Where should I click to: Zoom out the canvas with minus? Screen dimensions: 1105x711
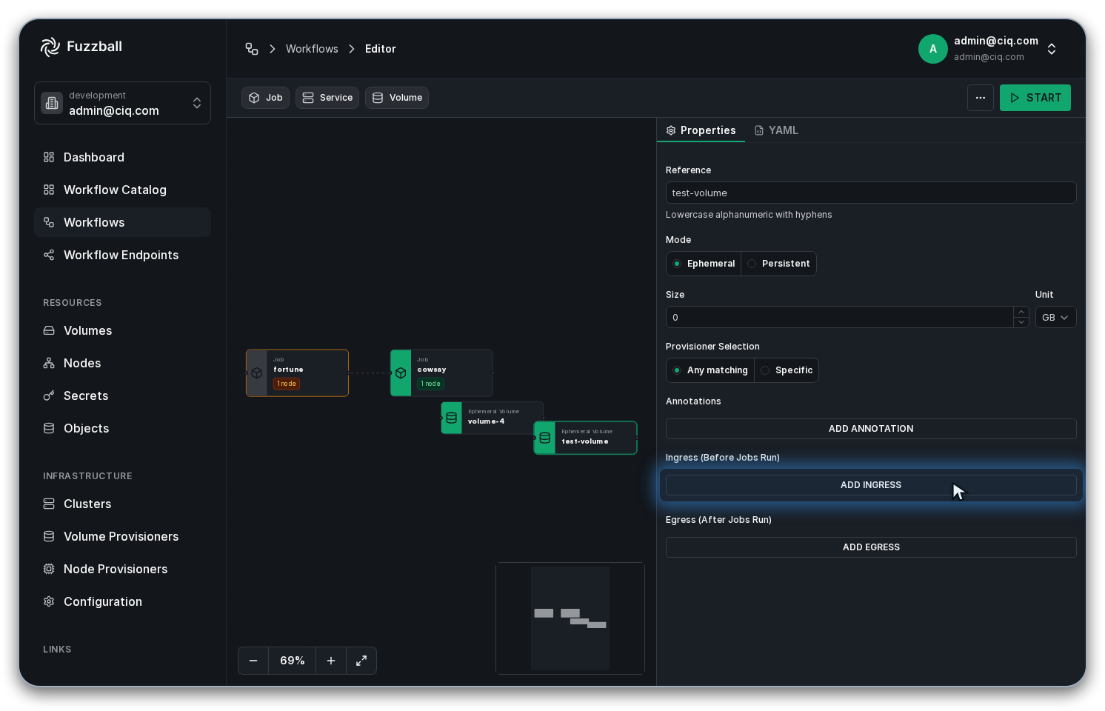253,661
